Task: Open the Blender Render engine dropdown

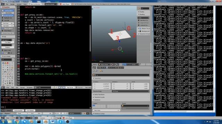Action: click(51, 4)
